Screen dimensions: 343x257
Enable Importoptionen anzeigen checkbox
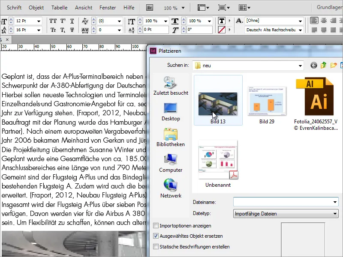point(156,226)
